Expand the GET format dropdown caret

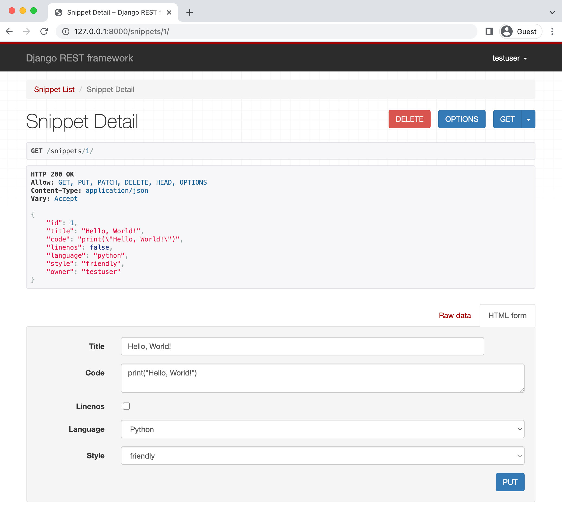(528, 119)
